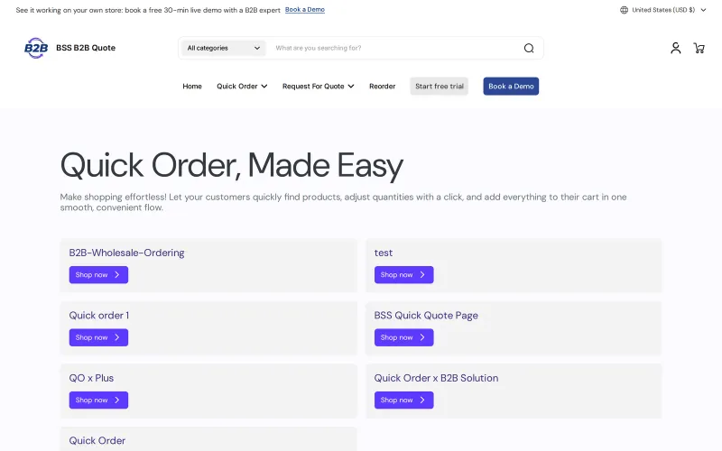The image size is (722, 451).
Task: Click the Quick Order, Made Easy heading
Action: [x=232, y=165]
